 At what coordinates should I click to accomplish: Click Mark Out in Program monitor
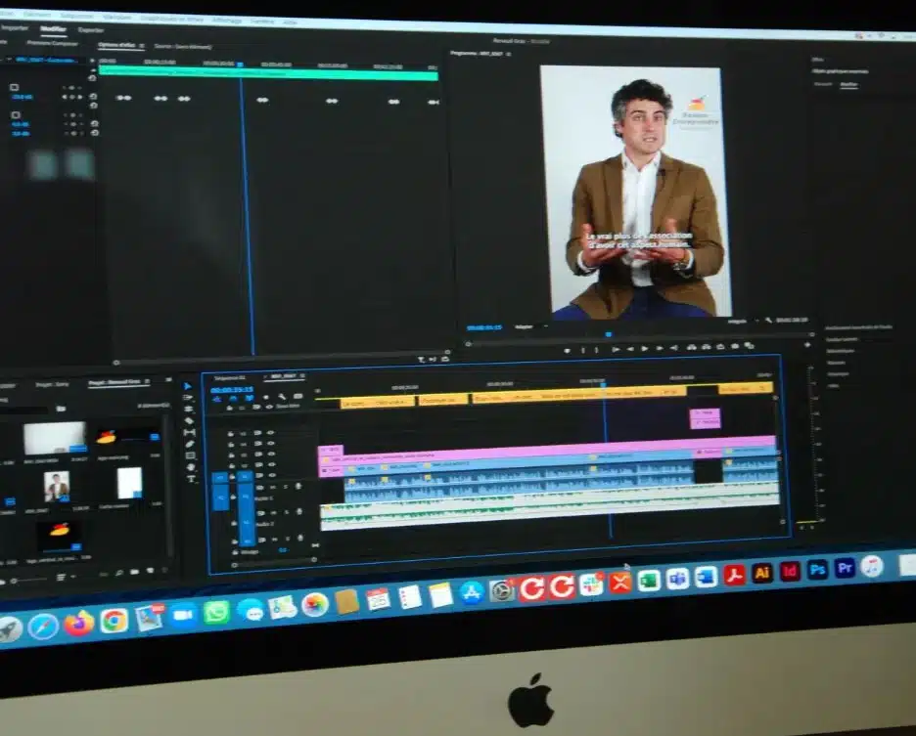point(596,350)
